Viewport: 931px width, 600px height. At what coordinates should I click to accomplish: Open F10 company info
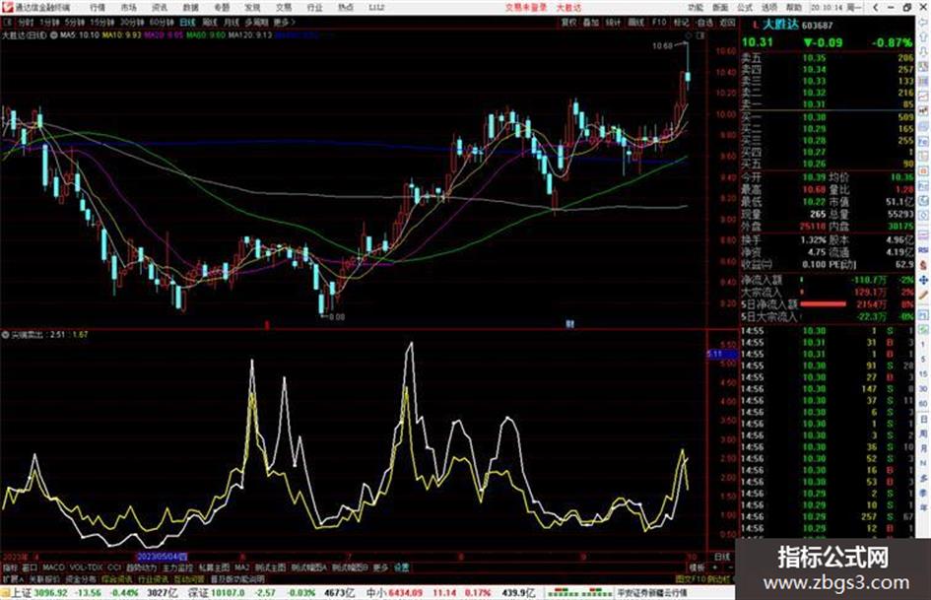(x=659, y=22)
